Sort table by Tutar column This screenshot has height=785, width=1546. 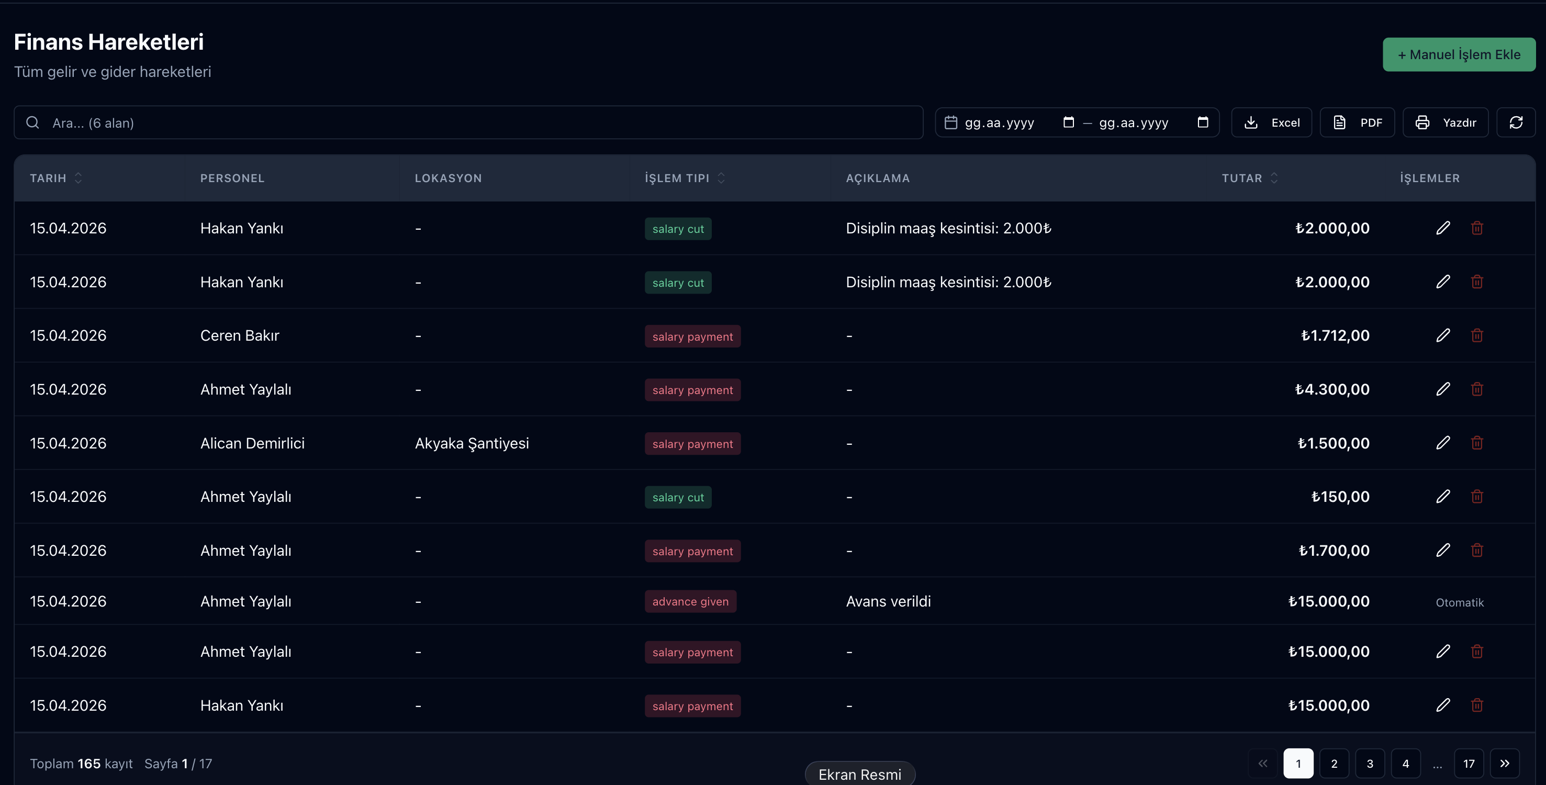point(1250,178)
